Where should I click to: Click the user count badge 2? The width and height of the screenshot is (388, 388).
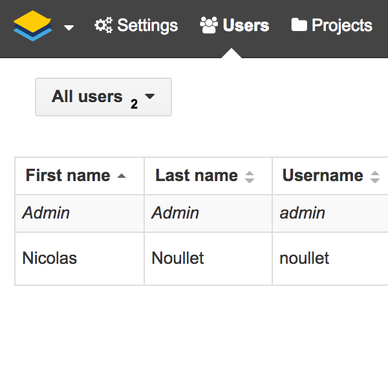[134, 104]
